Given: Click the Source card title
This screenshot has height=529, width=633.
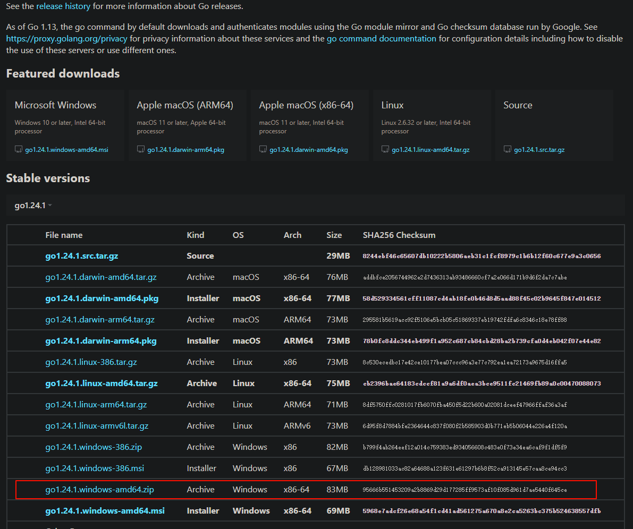Looking at the screenshot, I should tap(518, 105).
